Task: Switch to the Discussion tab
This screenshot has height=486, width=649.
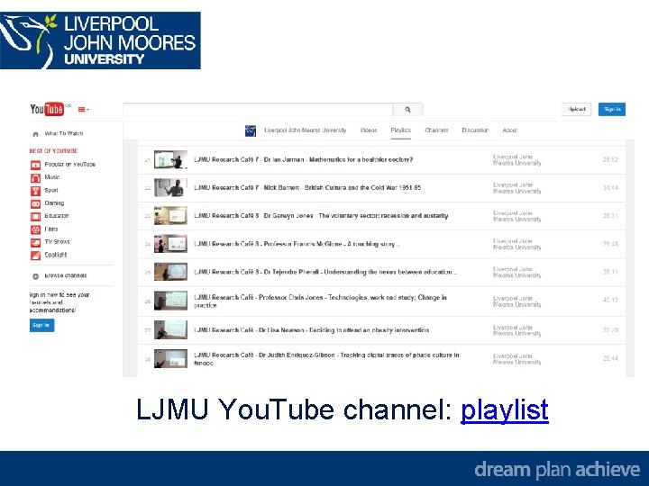Action: pos(475,130)
